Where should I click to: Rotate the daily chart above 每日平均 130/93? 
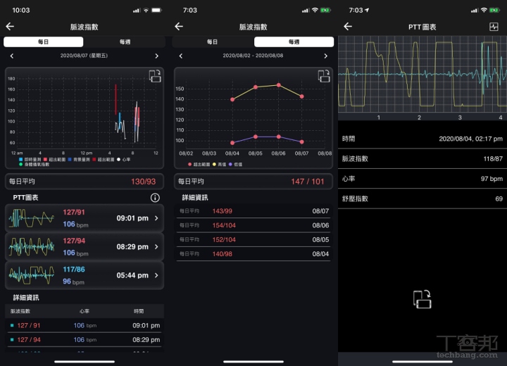[x=155, y=77]
